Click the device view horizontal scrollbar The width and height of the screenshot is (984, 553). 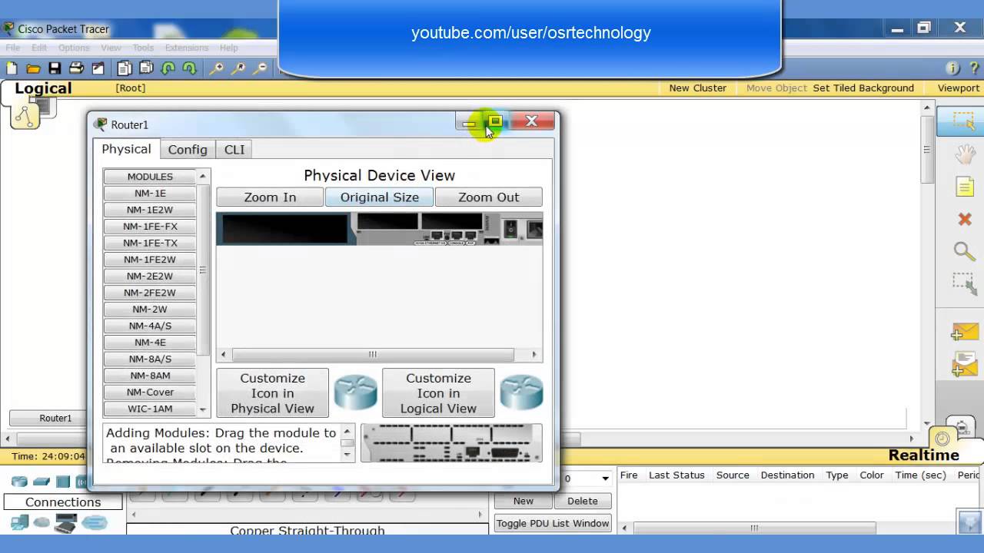tap(373, 355)
